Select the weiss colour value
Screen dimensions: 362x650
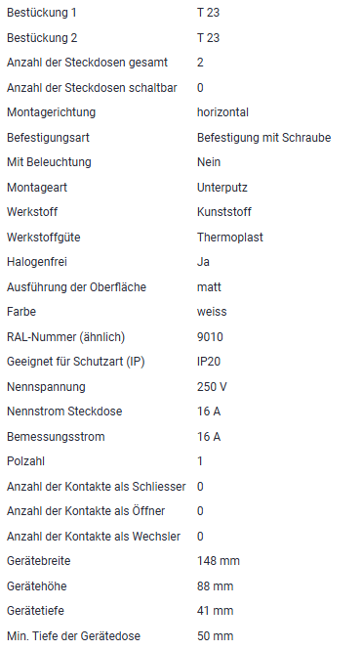212,312
